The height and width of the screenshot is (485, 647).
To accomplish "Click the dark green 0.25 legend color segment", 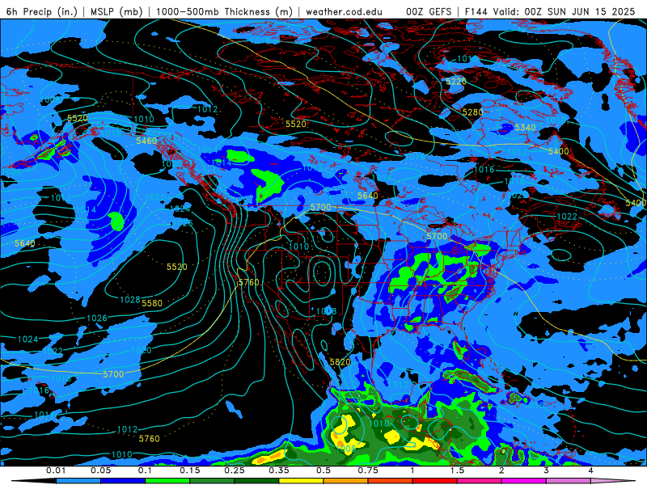I will [256, 481].
